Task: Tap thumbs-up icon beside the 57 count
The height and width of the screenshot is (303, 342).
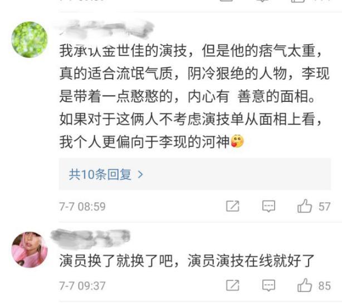Action: point(305,206)
